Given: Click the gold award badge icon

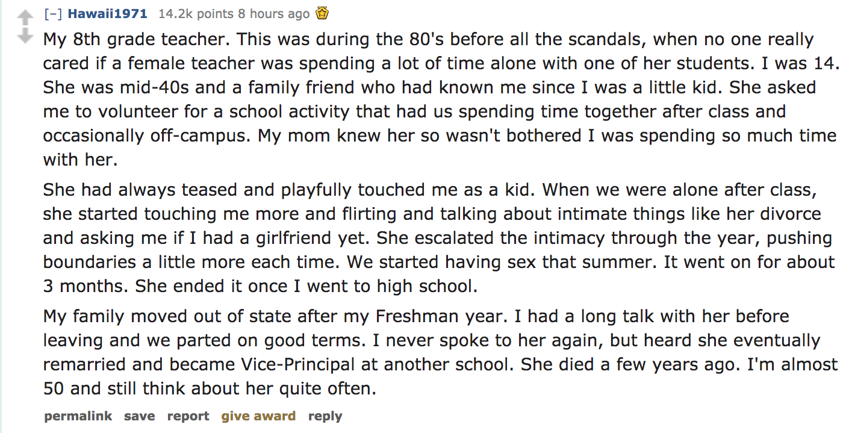Looking at the screenshot, I should [x=322, y=13].
